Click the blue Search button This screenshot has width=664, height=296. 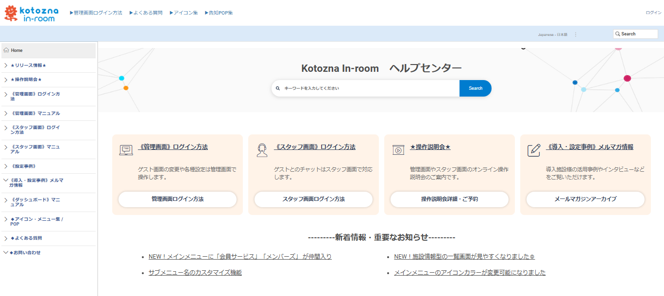pyautogui.click(x=476, y=88)
